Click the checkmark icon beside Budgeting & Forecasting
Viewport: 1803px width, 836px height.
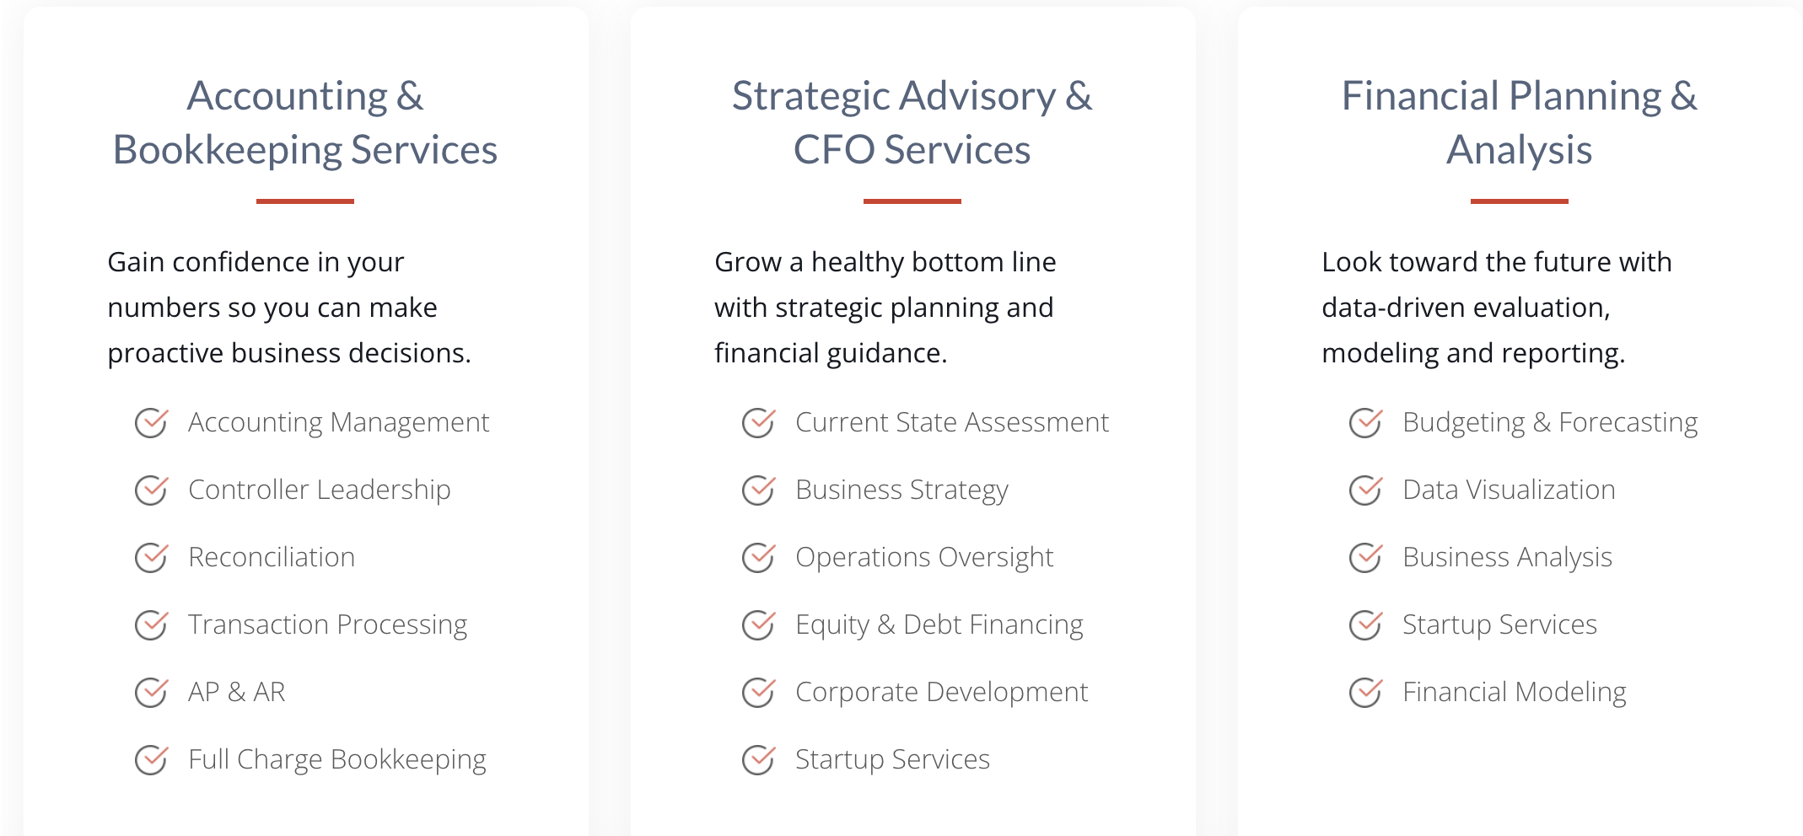[1366, 422]
